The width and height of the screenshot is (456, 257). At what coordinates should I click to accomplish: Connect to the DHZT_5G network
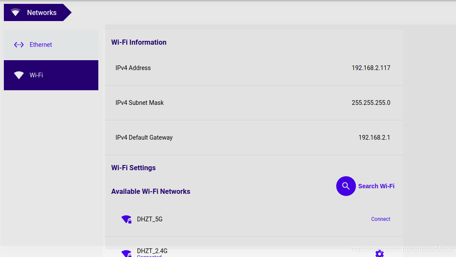pyautogui.click(x=380, y=219)
